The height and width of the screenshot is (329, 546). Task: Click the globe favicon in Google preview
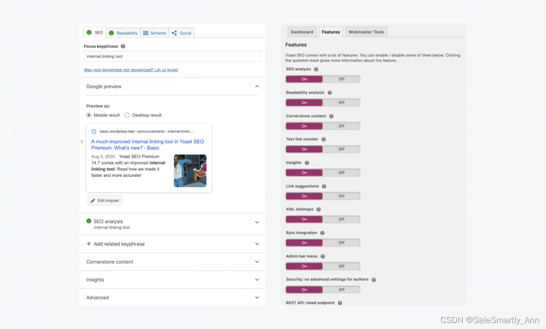point(94,131)
